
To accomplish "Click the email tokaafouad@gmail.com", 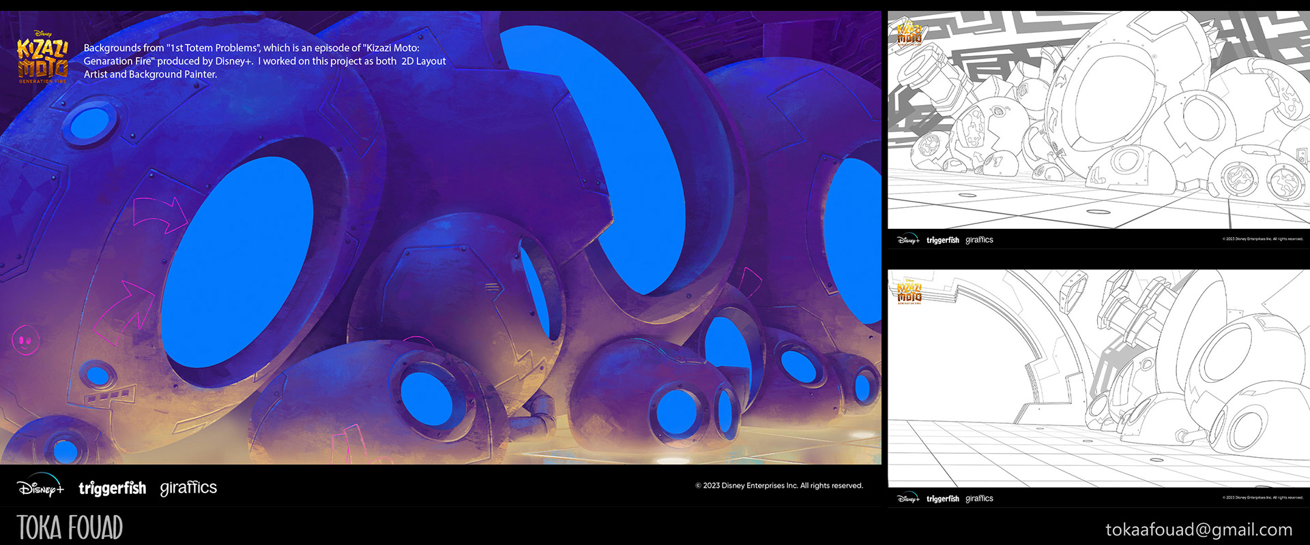I will (x=1199, y=529).
